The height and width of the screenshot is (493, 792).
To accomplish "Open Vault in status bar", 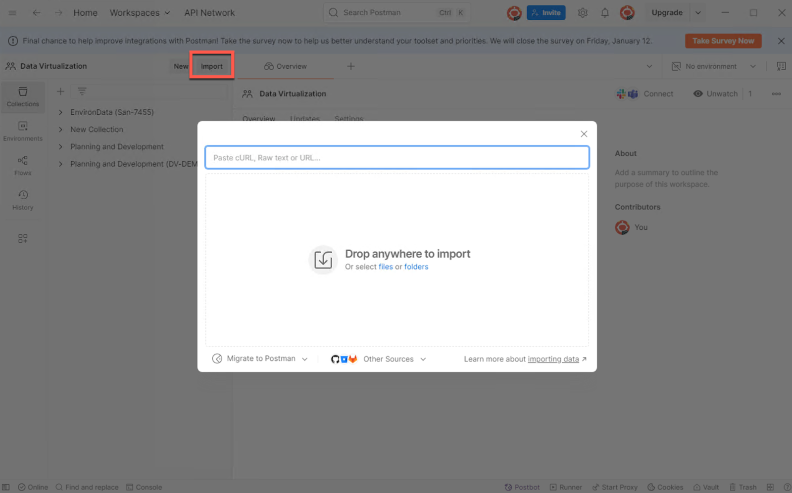I will pyautogui.click(x=706, y=487).
